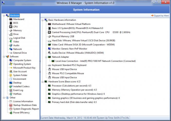This screenshot has height=121, width=171.
Task: Collapse the Hardware tree node
Action: [4, 16]
